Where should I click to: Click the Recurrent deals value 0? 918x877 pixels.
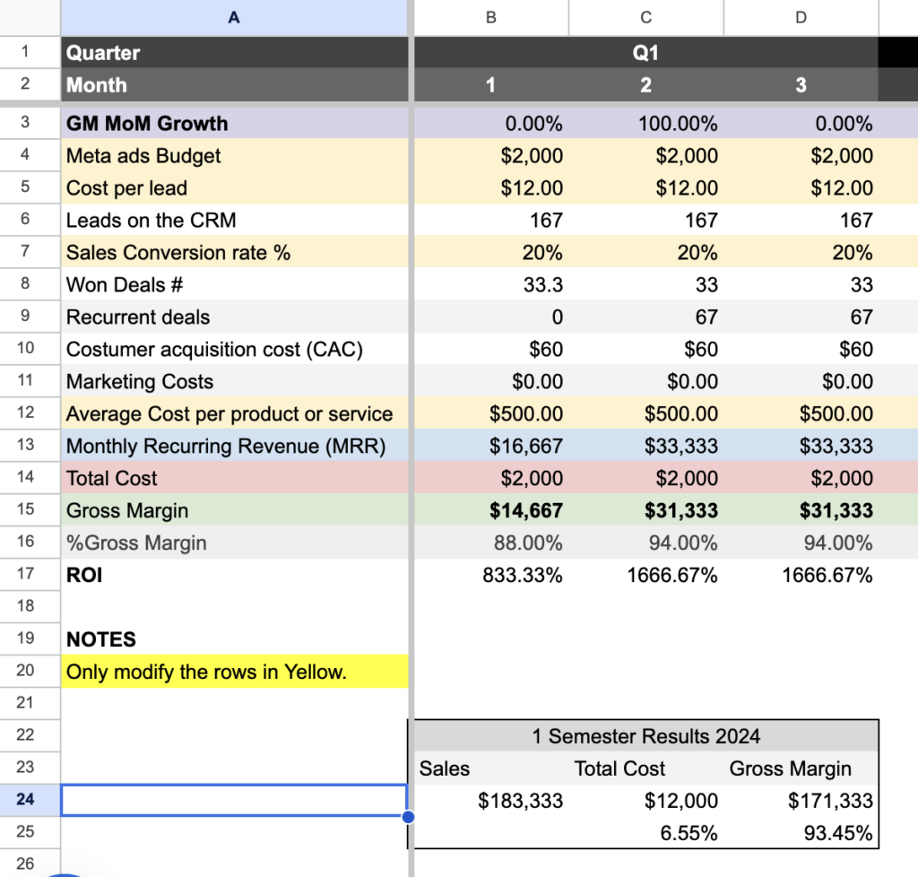[491, 317]
